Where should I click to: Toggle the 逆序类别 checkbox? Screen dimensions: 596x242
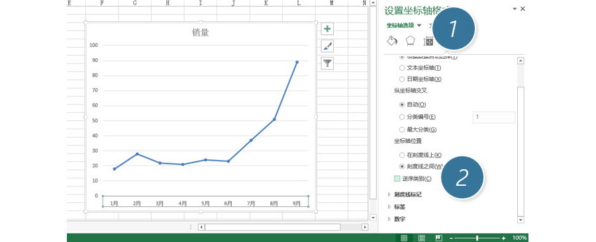click(x=397, y=179)
